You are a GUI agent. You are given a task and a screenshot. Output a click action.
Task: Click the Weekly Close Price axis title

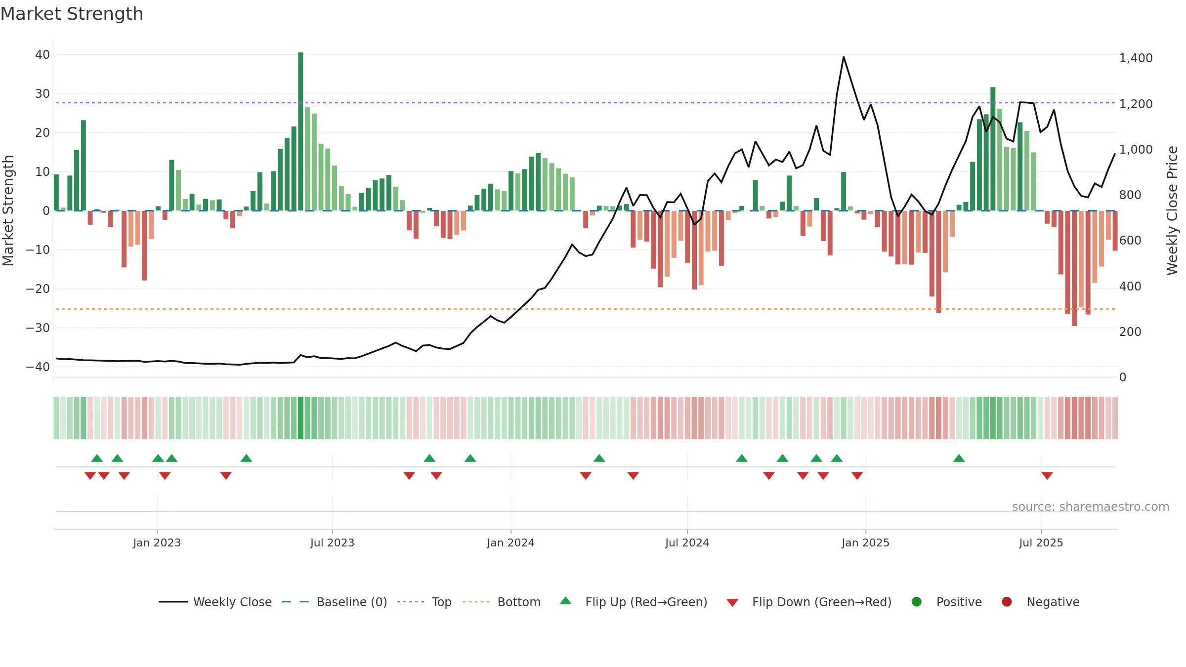(1172, 211)
